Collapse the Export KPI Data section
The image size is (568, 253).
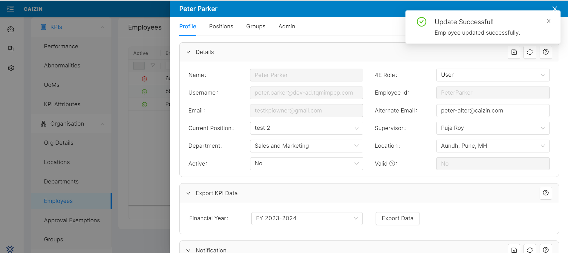pos(188,193)
